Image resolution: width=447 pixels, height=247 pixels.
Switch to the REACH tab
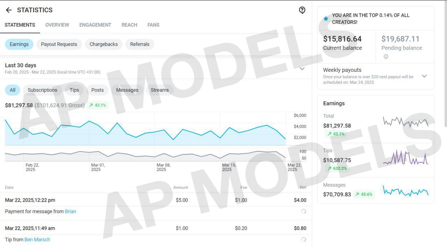pyautogui.click(x=129, y=25)
